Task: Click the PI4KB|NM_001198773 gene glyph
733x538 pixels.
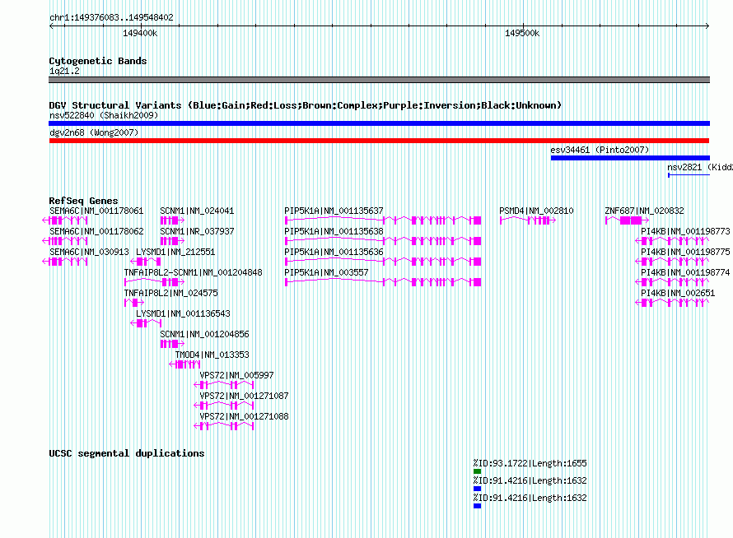Action: point(672,241)
